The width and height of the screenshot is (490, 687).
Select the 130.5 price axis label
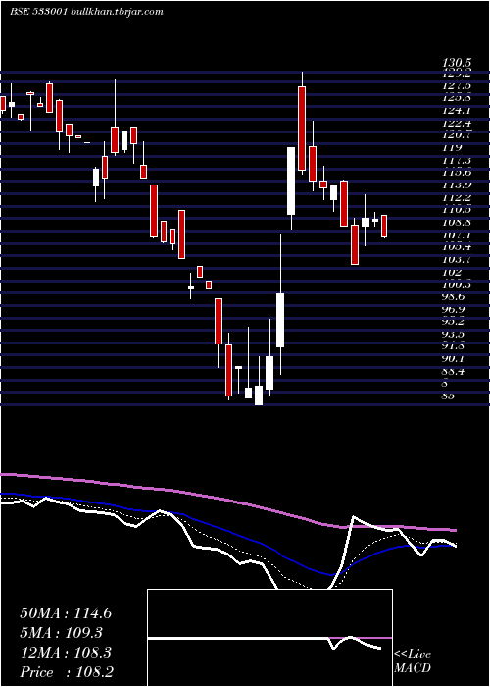458,64
